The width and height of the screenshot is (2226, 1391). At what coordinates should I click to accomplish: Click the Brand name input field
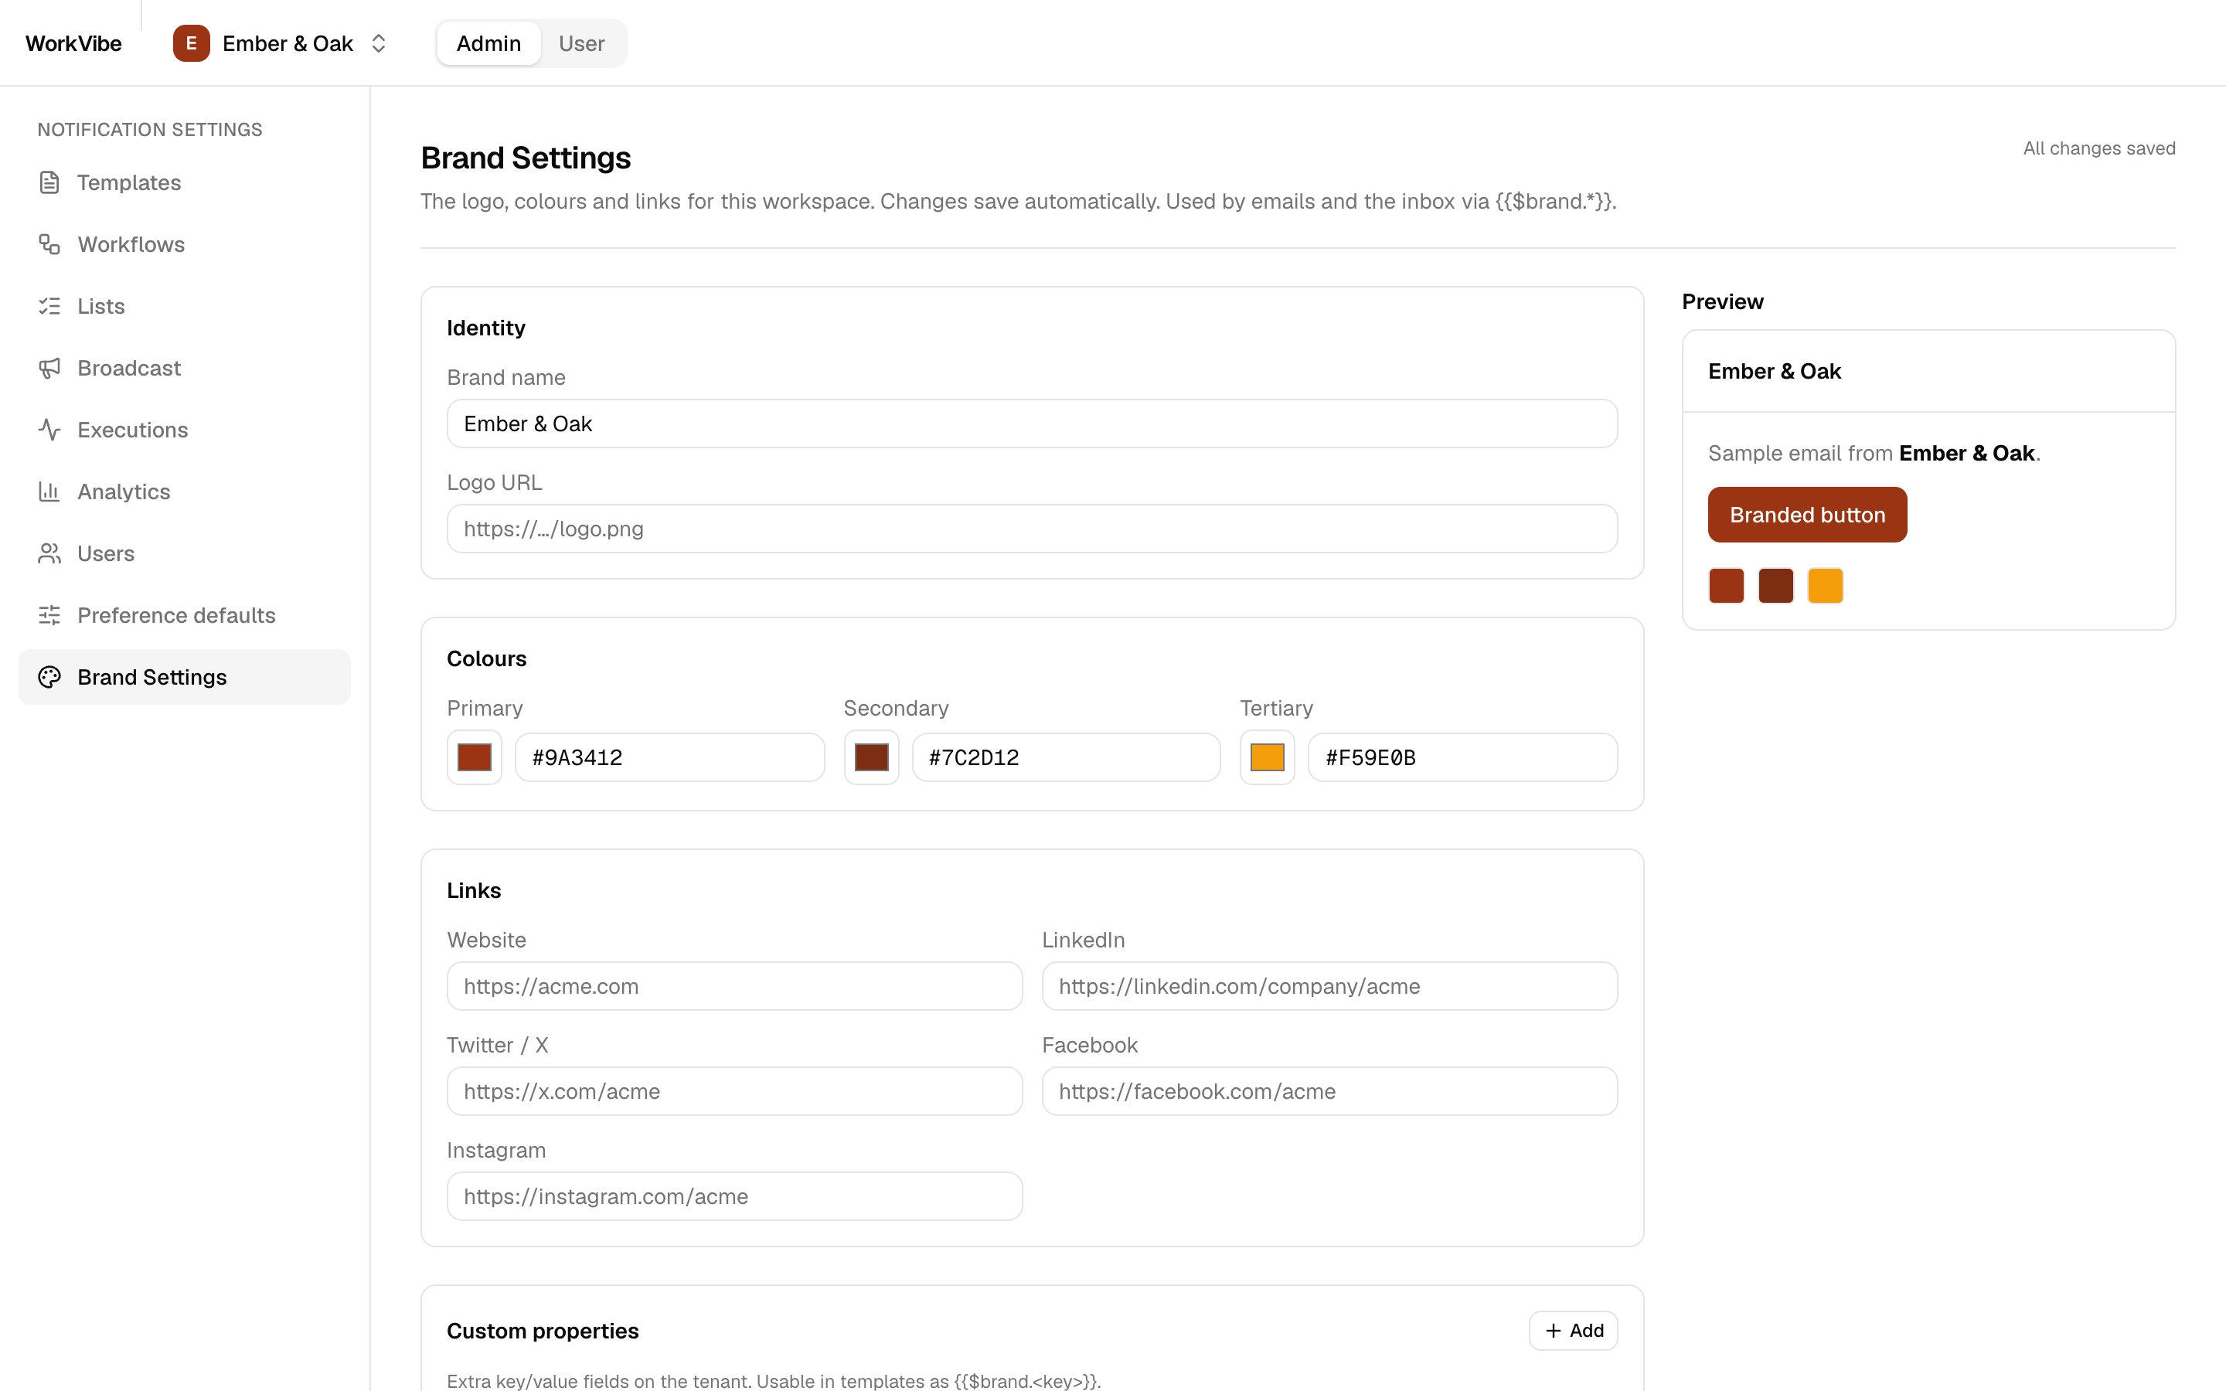tap(1032, 423)
